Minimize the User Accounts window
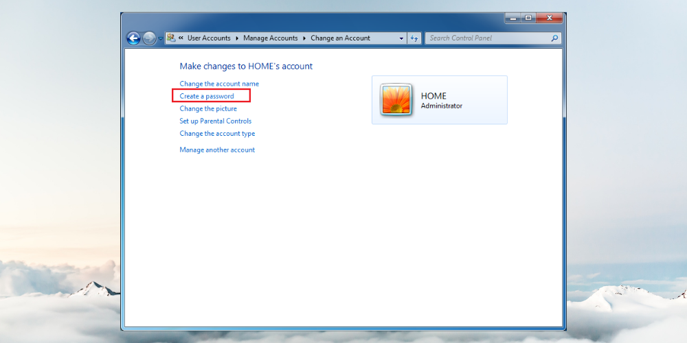This screenshot has height=343, width=687. (x=513, y=18)
